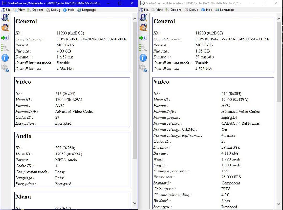Click About info icon in left window sidebar

coord(5,58)
